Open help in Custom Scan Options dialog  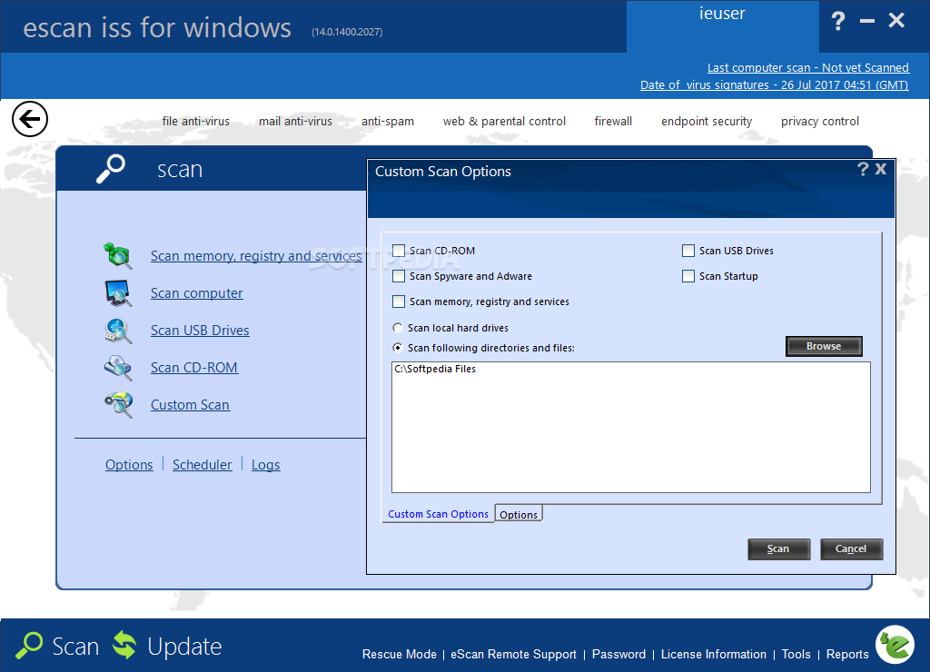click(863, 169)
